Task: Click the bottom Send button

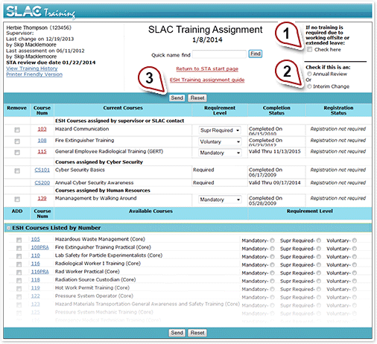Action: tap(177, 333)
